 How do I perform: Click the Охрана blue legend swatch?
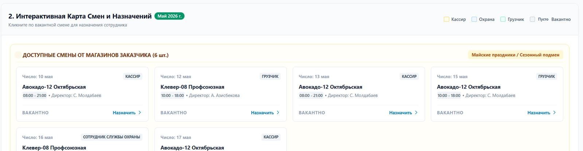point(474,19)
